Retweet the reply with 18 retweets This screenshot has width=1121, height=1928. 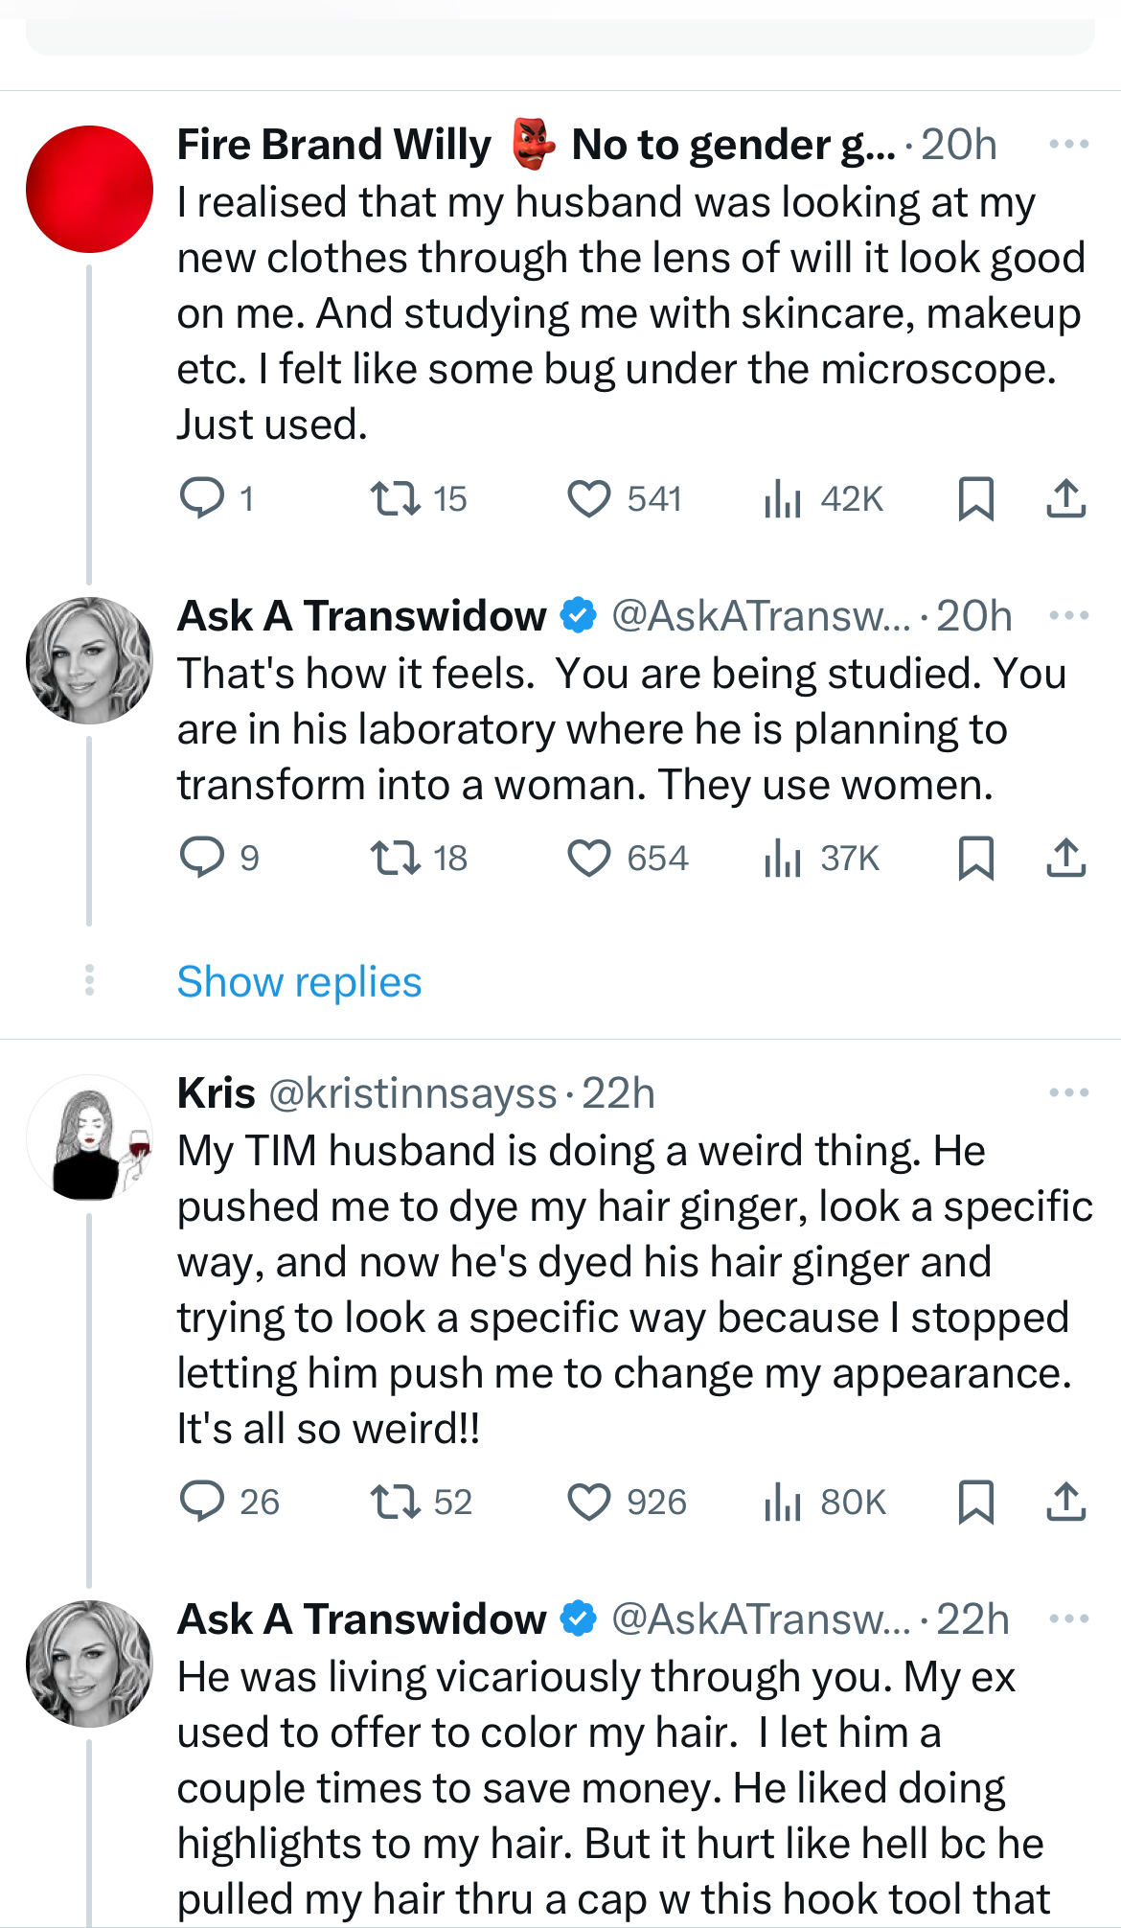point(395,858)
